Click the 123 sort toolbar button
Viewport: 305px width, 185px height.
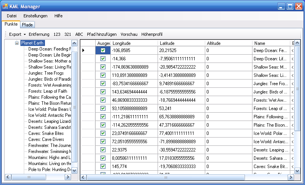57,34
